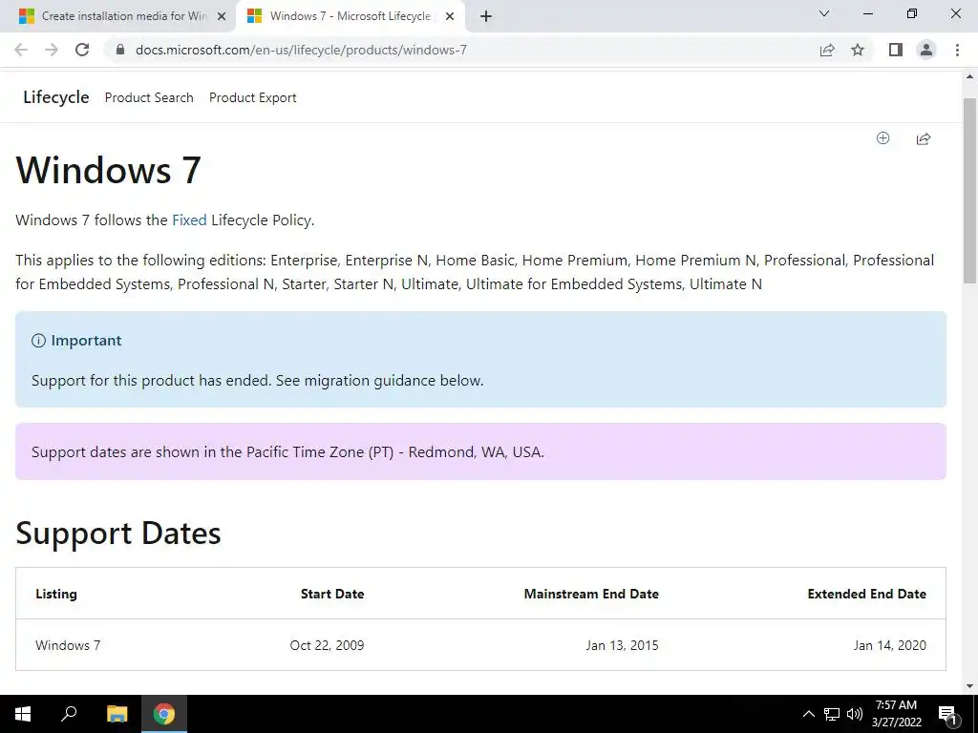The height and width of the screenshot is (733, 978).
Task: Click the Start Date column header
Action: click(x=332, y=594)
